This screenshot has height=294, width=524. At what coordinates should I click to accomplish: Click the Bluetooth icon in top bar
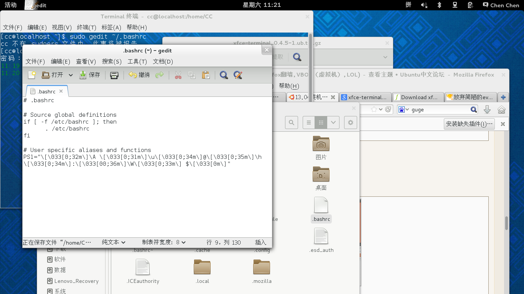(x=440, y=5)
